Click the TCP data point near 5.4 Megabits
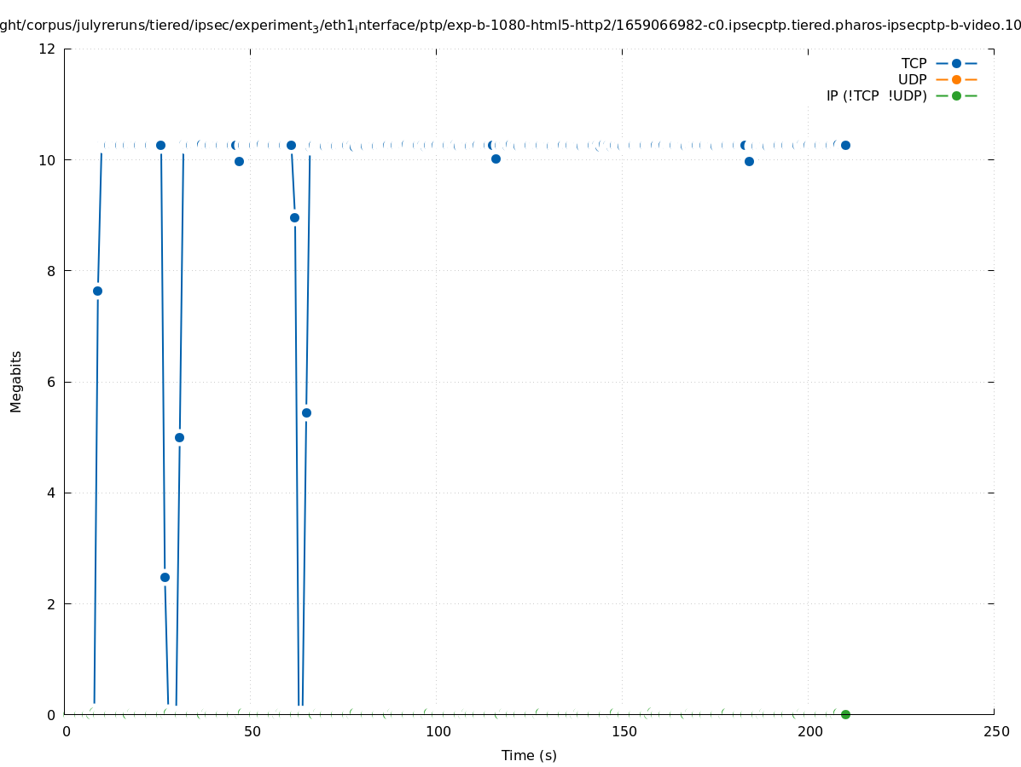 [306, 412]
